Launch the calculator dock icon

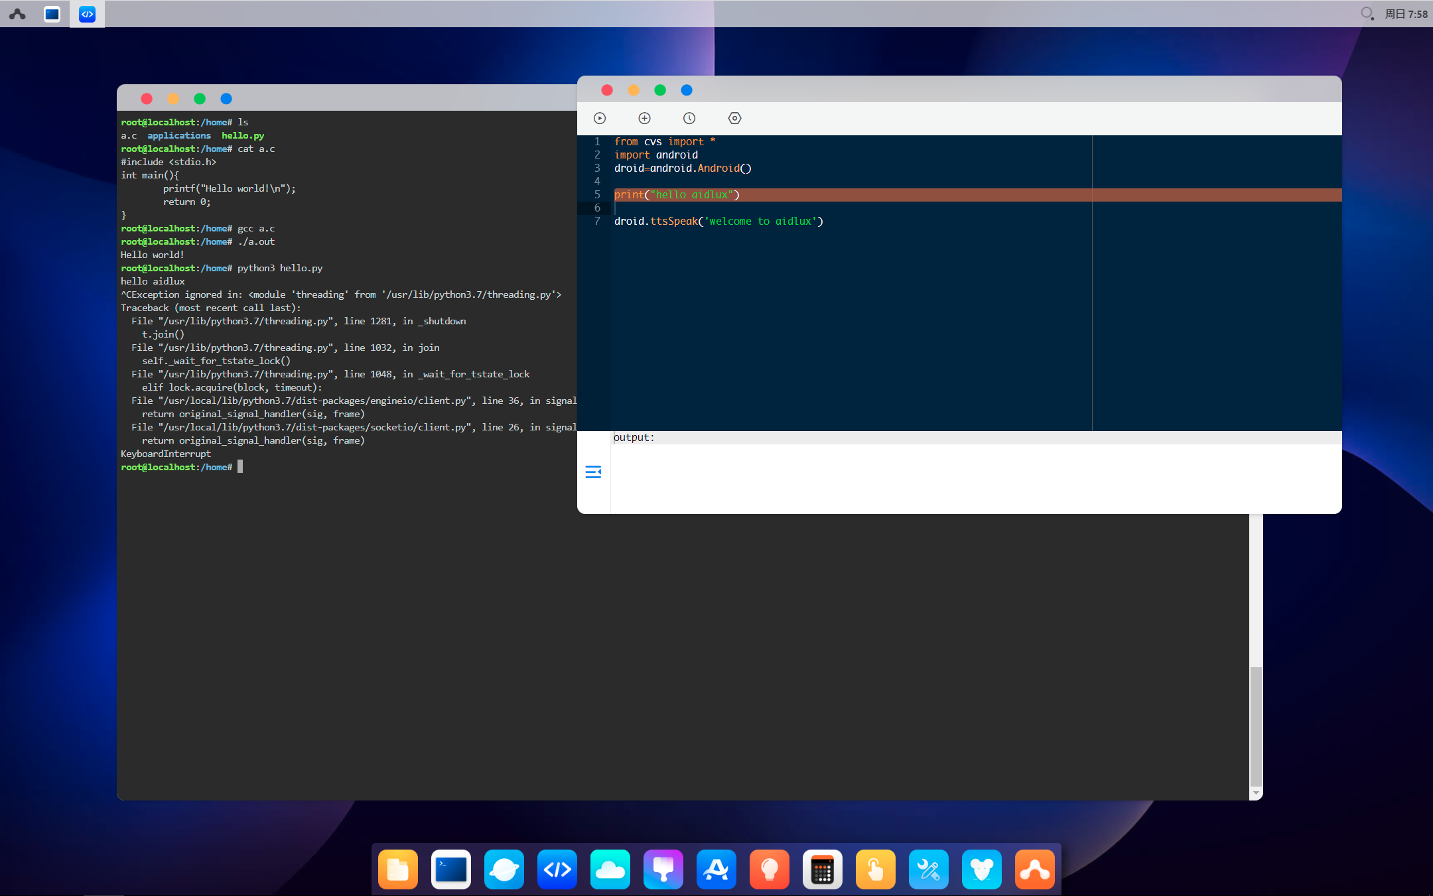pos(823,869)
